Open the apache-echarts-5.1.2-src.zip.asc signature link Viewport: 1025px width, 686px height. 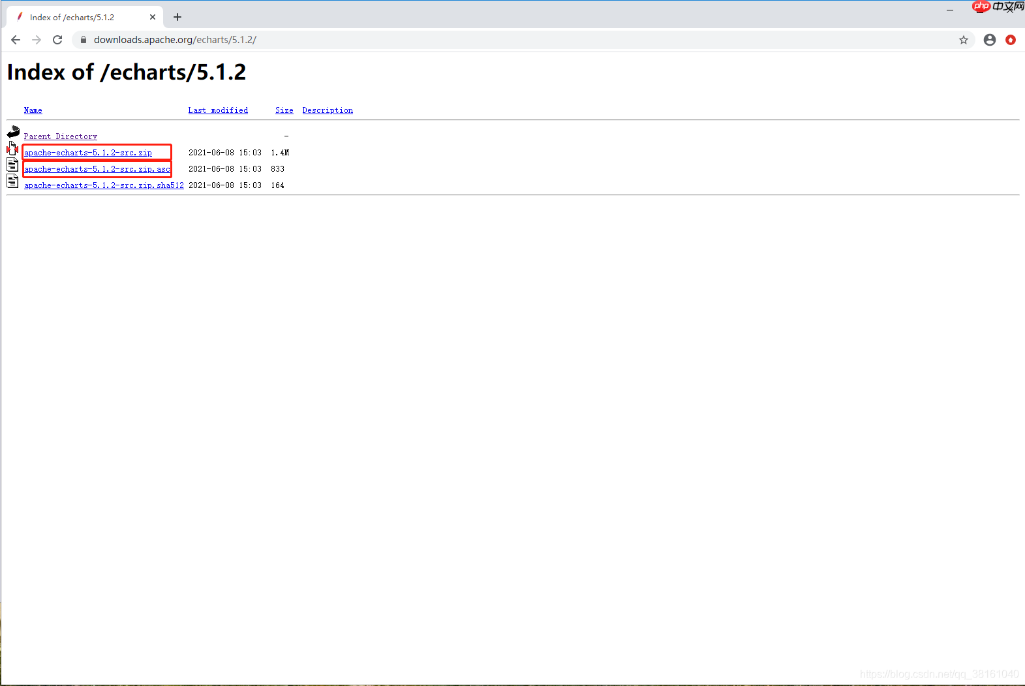click(x=97, y=169)
